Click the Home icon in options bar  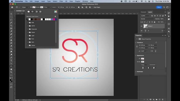pos(12,7)
